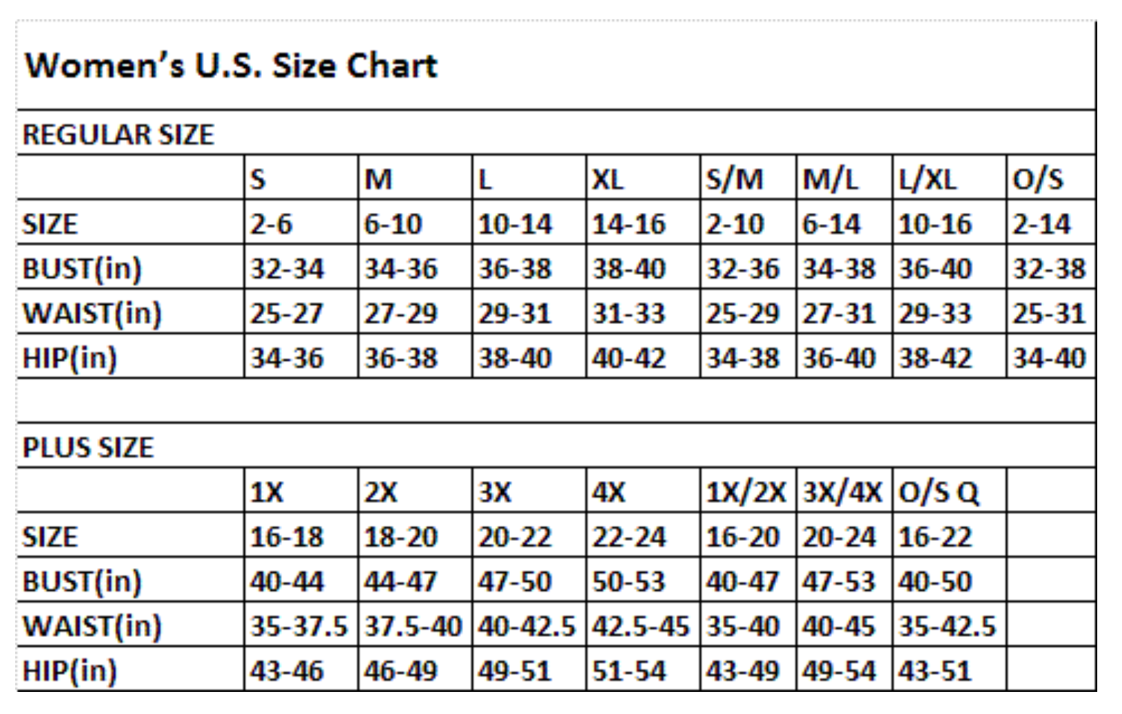Select the REGULAR SIZE section heading
The image size is (1122, 714).
pyautogui.click(x=118, y=134)
